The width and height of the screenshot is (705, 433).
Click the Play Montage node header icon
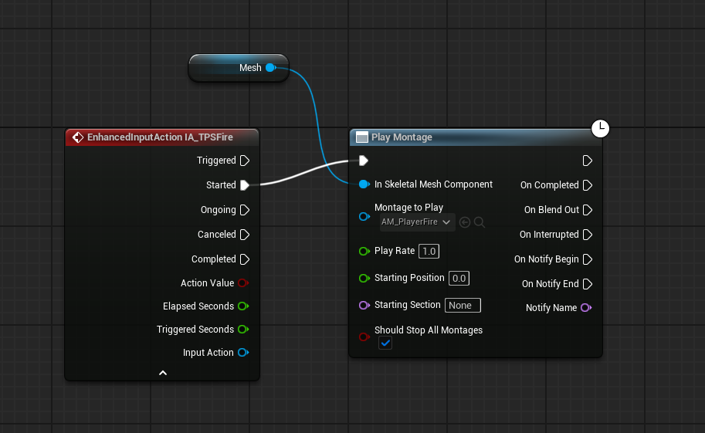pos(362,137)
